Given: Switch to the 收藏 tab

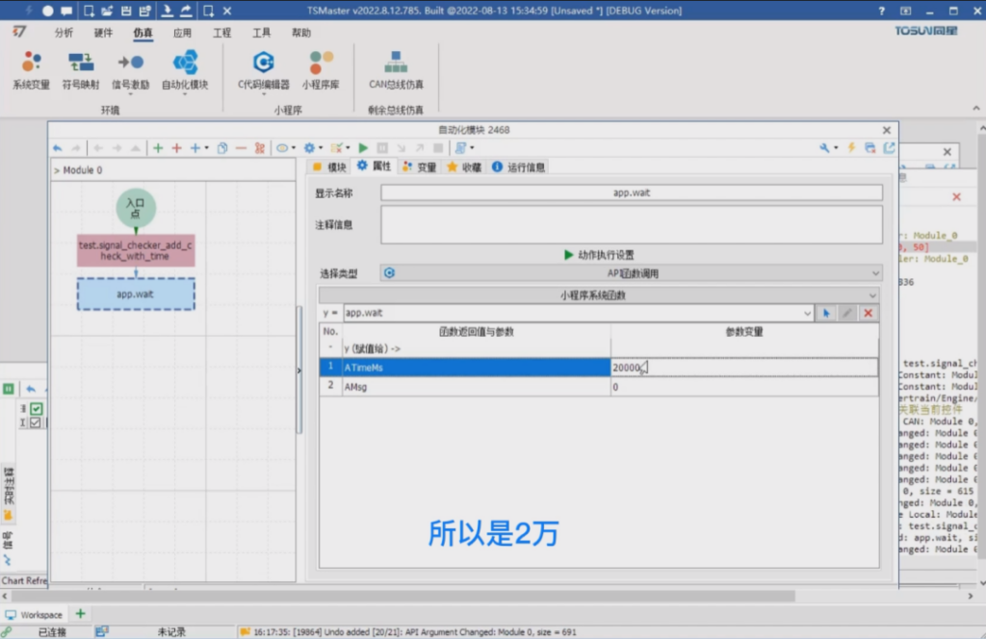Looking at the screenshot, I should pos(464,167).
